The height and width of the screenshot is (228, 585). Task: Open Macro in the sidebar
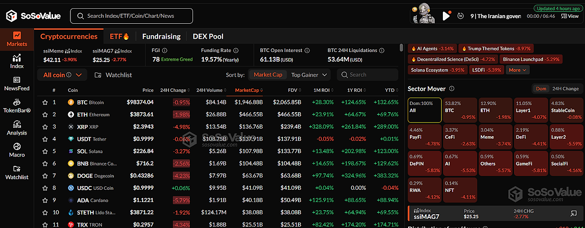17,150
